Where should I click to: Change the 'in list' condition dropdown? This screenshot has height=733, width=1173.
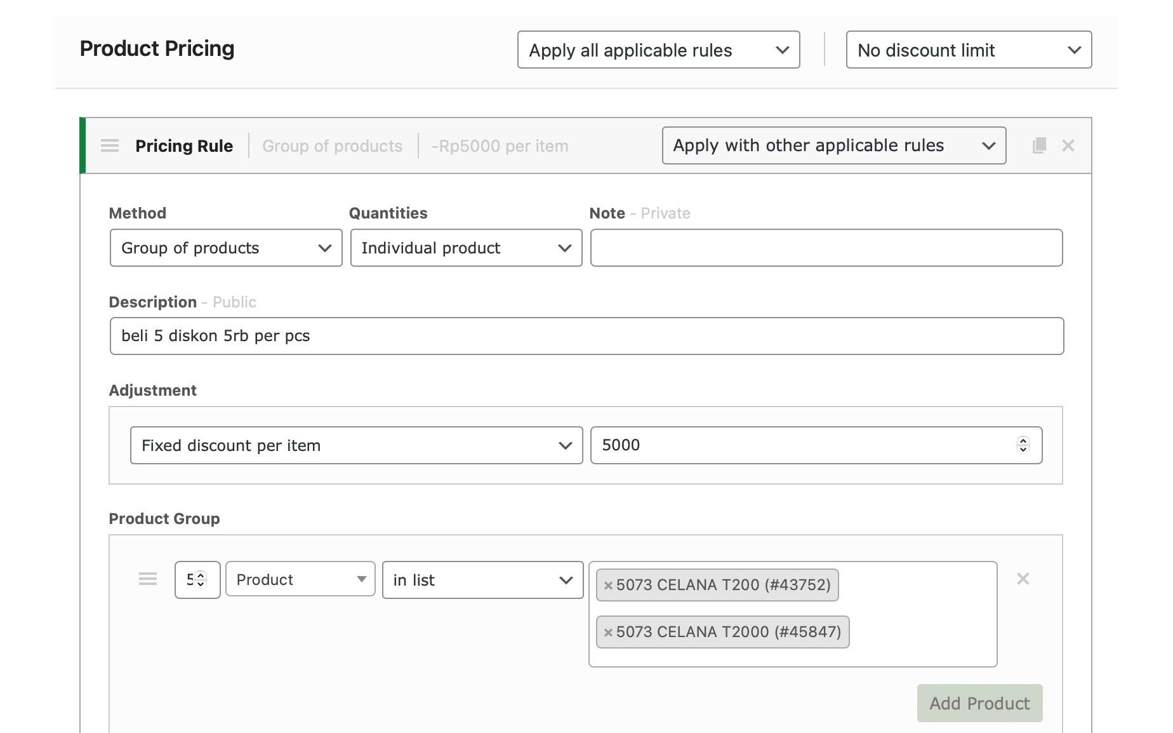coord(482,581)
